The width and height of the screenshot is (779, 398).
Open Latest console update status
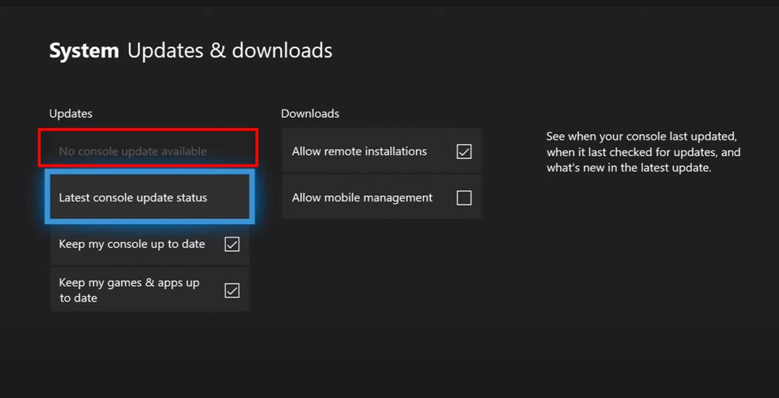150,197
